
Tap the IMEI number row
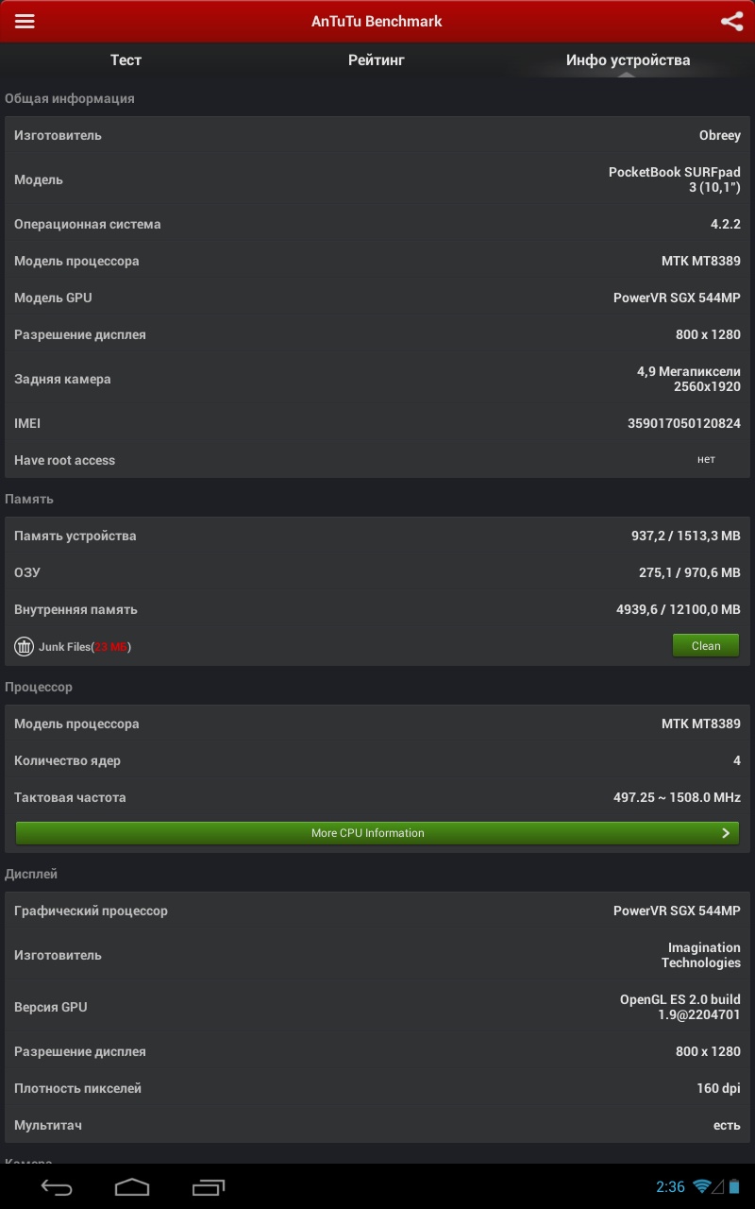click(377, 424)
